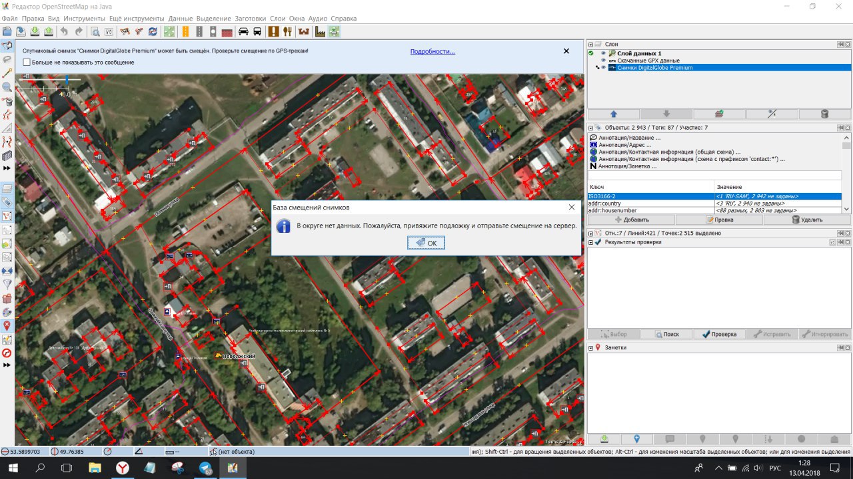Collapse the 'Слои' panel
Viewport: 853px width, 479px height.
click(590, 44)
